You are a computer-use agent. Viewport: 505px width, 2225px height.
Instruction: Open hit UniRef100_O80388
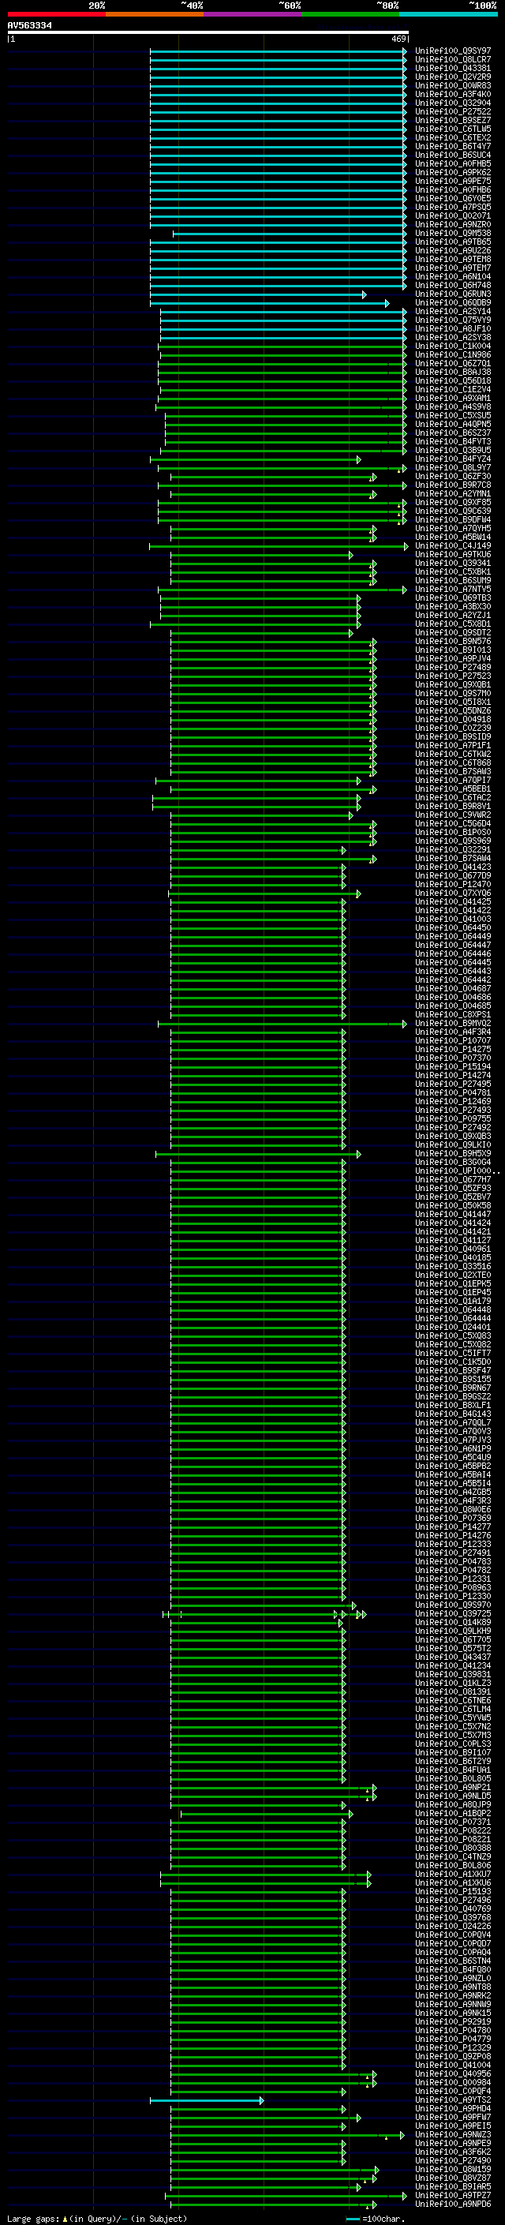pyautogui.click(x=453, y=1848)
